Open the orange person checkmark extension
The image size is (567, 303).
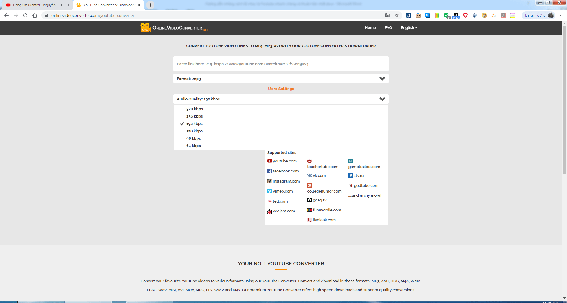point(494,15)
